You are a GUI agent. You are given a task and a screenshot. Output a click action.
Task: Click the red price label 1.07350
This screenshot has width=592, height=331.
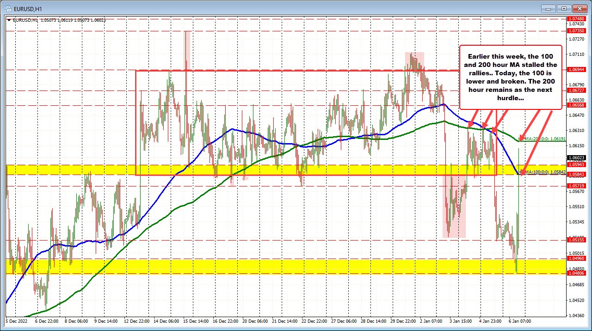coord(576,30)
